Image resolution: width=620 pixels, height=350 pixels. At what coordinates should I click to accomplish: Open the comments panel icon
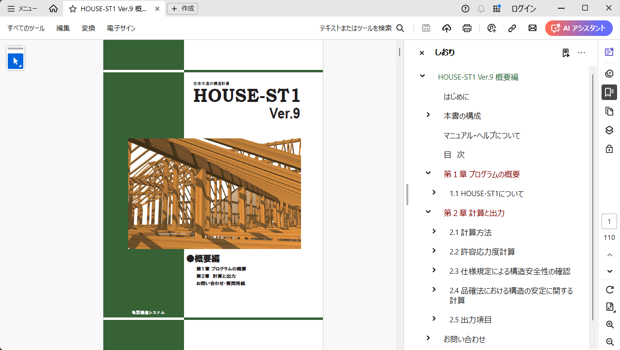pyautogui.click(x=609, y=73)
